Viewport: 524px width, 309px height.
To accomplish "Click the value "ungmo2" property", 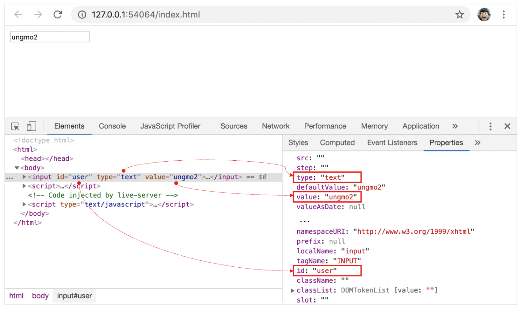I will [327, 197].
